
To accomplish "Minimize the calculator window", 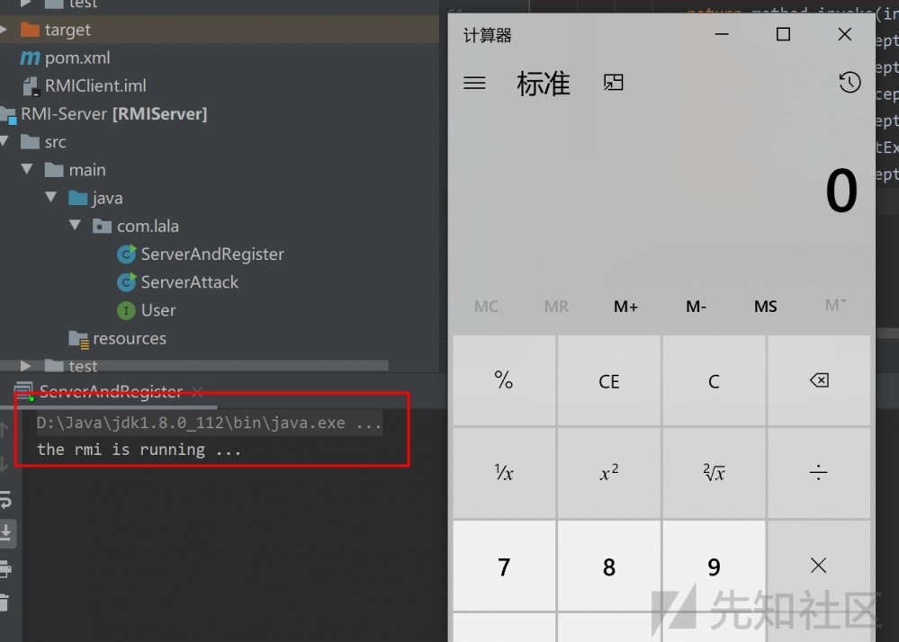I will (722, 34).
